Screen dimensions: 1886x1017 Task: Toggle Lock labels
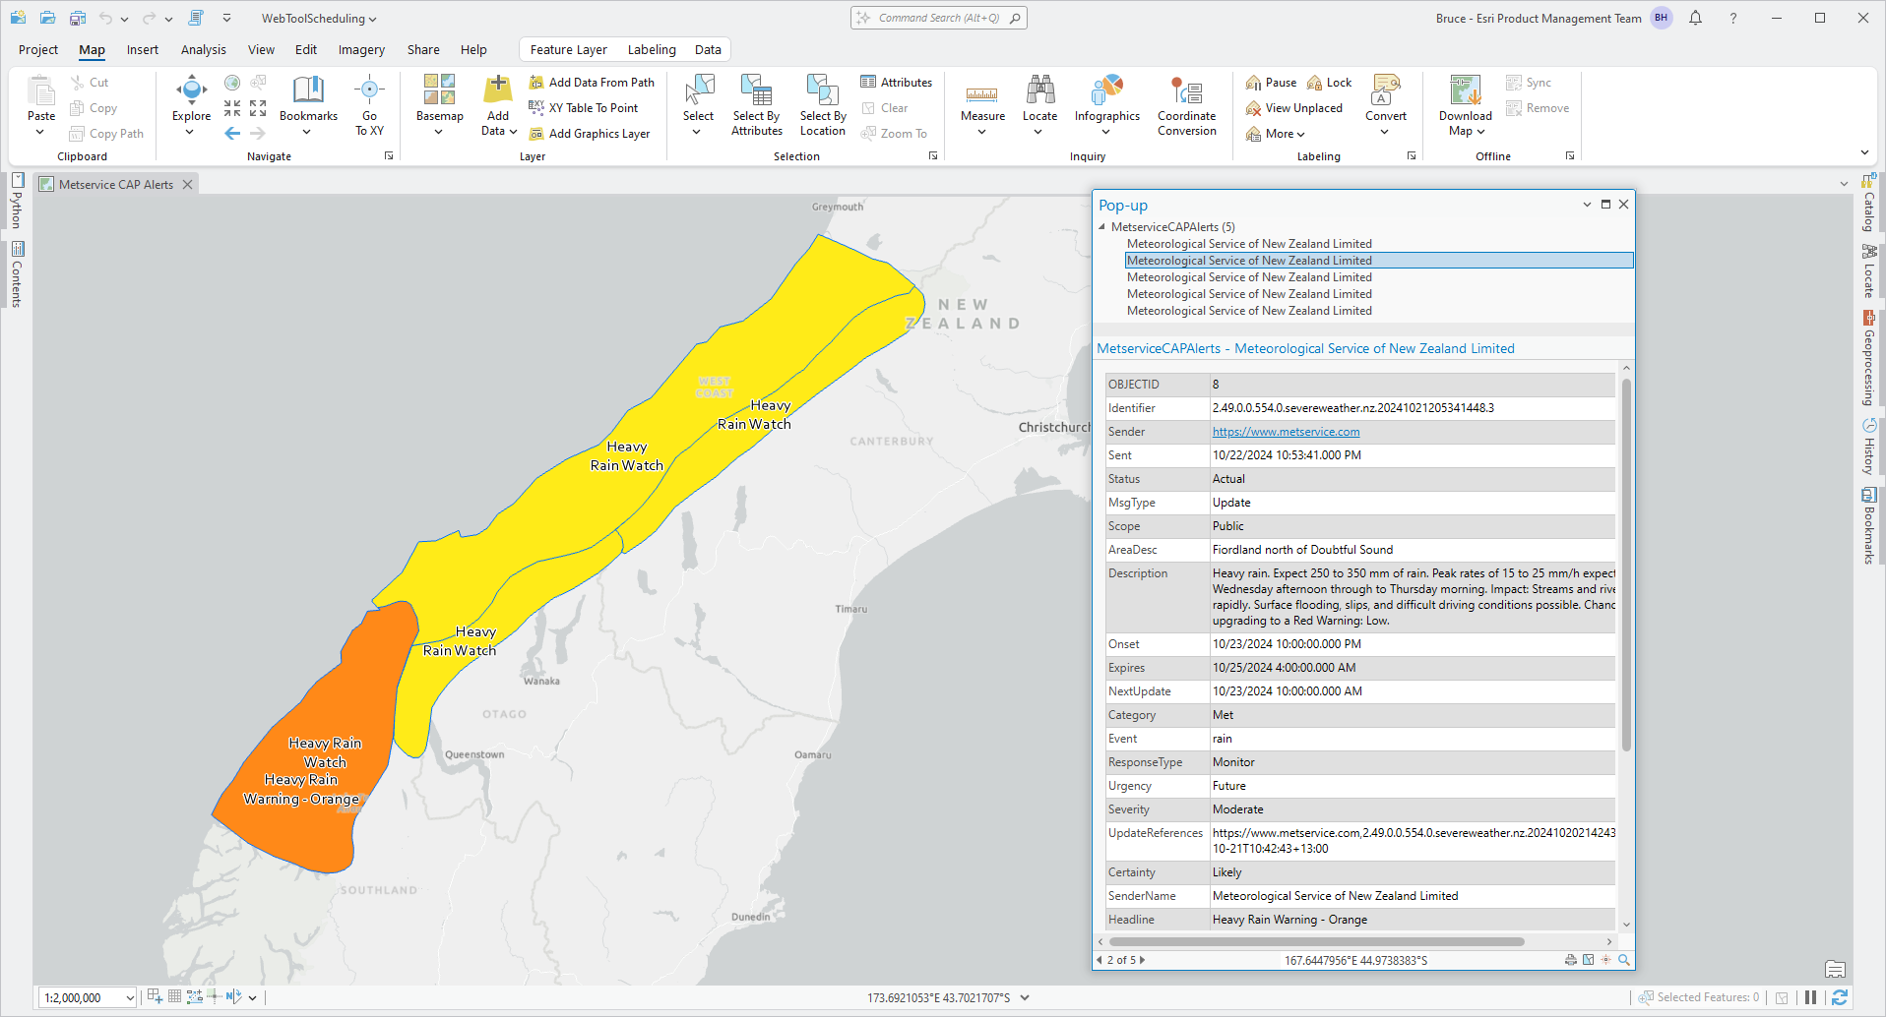pyautogui.click(x=1329, y=83)
